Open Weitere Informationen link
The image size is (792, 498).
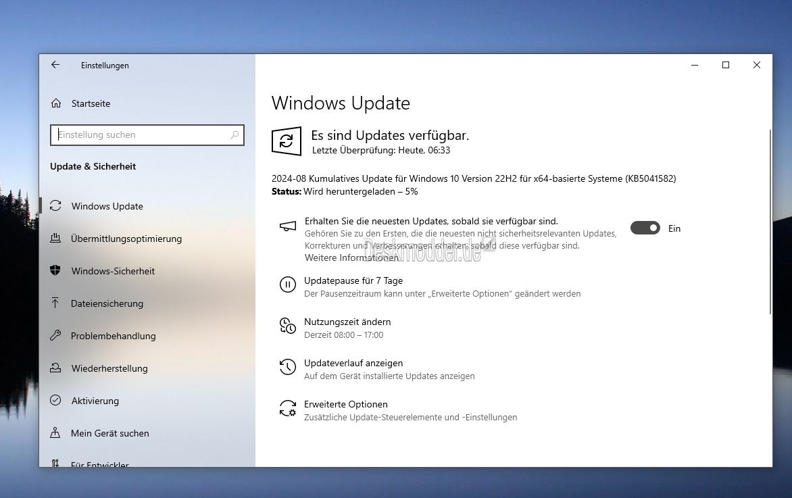point(351,257)
